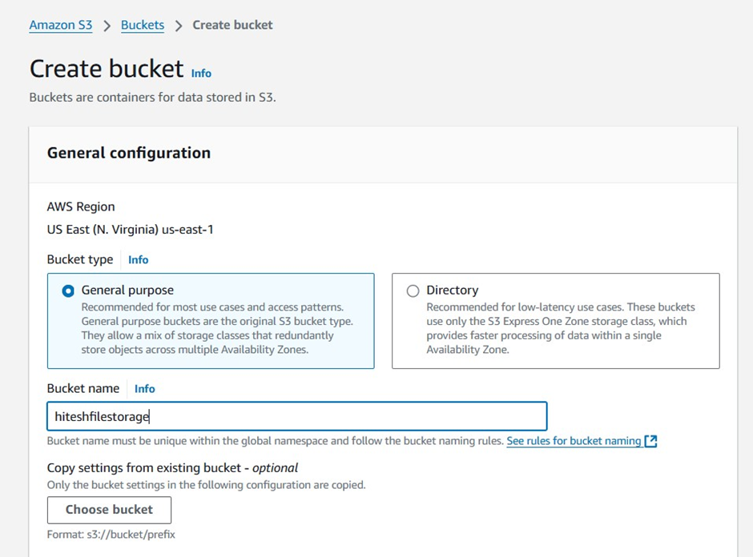
Task: Show Info for Bucket type
Action: click(x=139, y=259)
